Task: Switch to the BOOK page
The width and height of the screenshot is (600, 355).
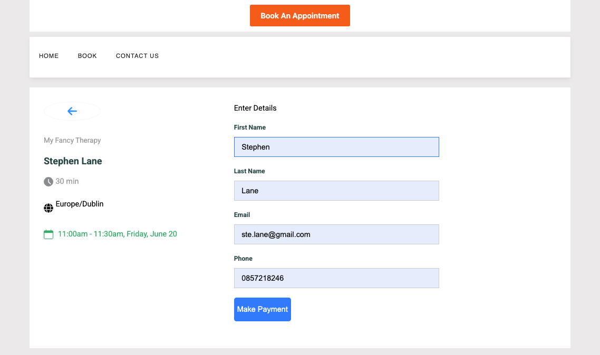Action: (87, 56)
